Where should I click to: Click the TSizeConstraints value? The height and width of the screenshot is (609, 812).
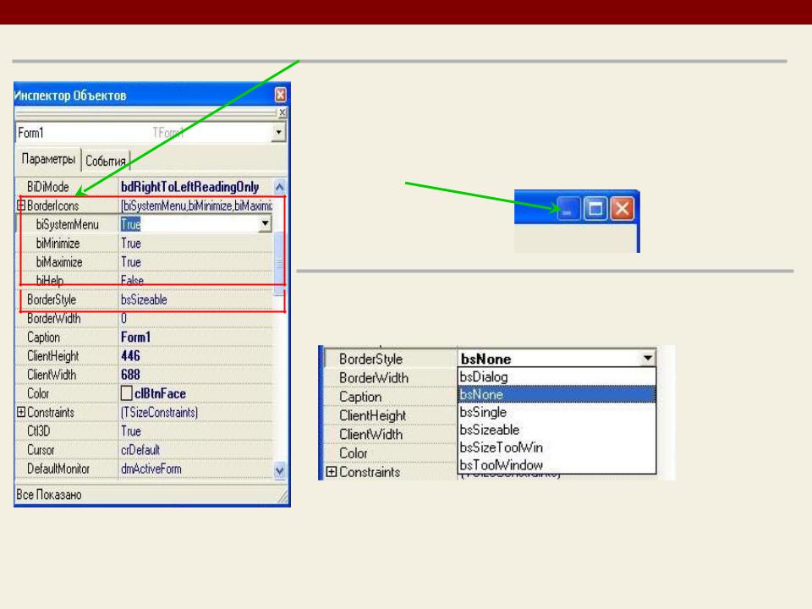coord(159,412)
